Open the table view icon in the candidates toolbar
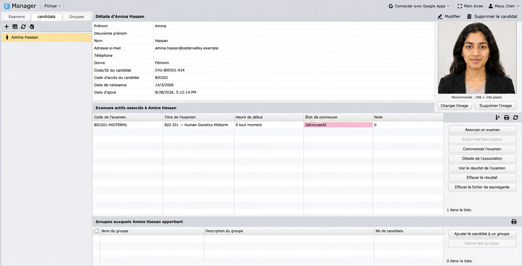Image resolution: width=523 pixels, height=266 pixels. coord(15,27)
